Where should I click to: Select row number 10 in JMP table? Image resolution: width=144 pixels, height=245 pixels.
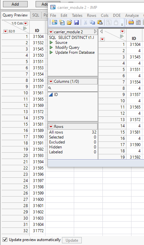tap(112, 101)
